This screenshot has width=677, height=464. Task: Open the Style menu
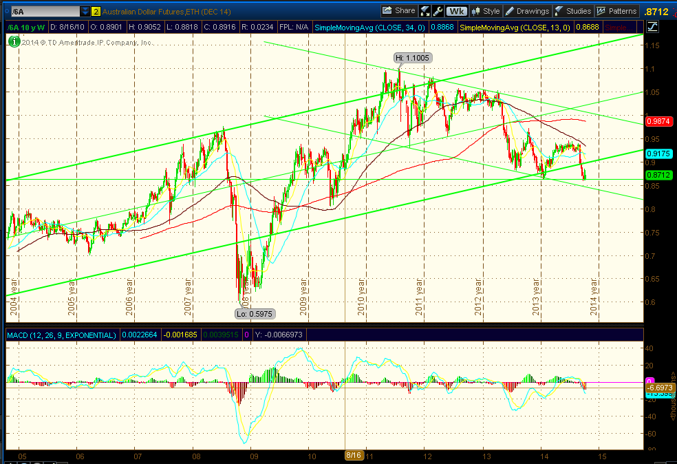[x=486, y=11]
